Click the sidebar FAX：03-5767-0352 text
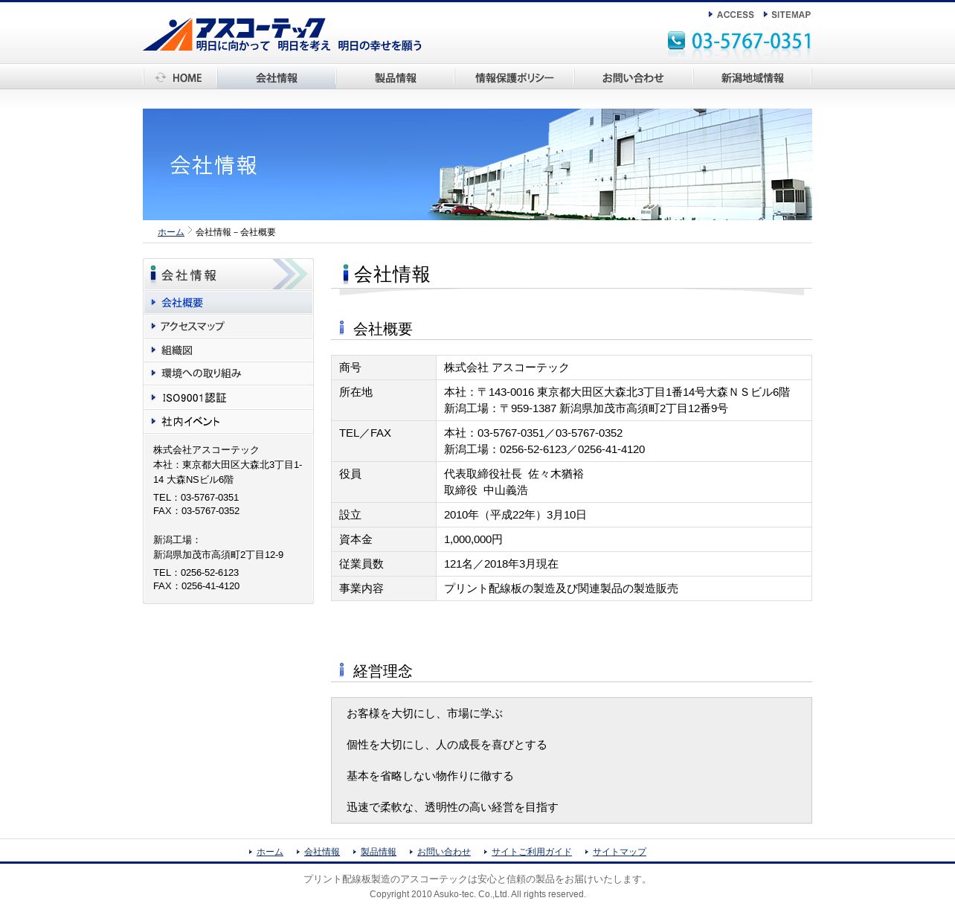Image resolution: width=955 pixels, height=921 pixels. (196, 511)
